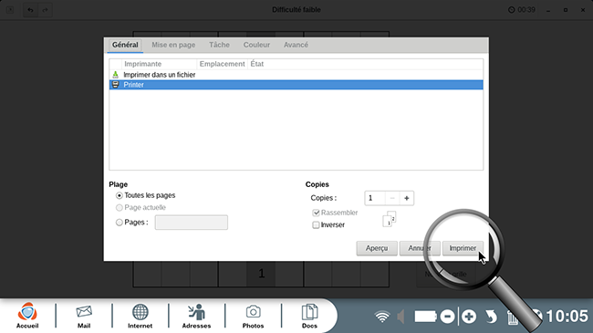593x333 pixels.
Task: Click the Imprimer button
Action: 463,248
